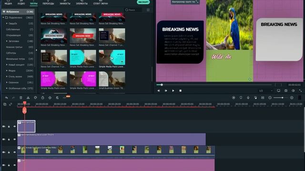Undo the last edit in timeline toolbar
This screenshot has width=305, height=171.
click(6, 98)
